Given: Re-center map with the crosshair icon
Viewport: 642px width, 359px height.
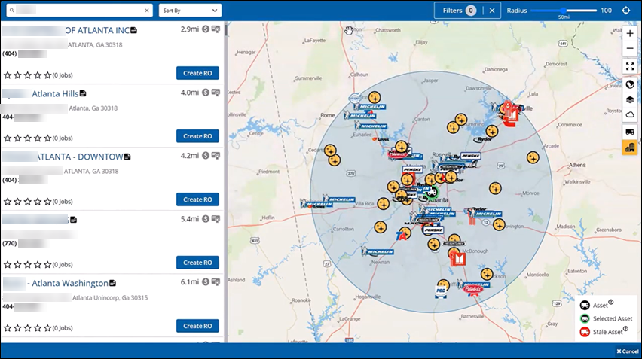Looking at the screenshot, I should point(627,11).
